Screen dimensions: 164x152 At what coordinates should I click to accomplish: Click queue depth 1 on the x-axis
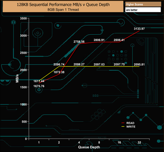point(39,142)
